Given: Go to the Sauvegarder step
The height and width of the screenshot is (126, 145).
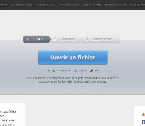Looking at the screenshot, I should click(x=101, y=39).
